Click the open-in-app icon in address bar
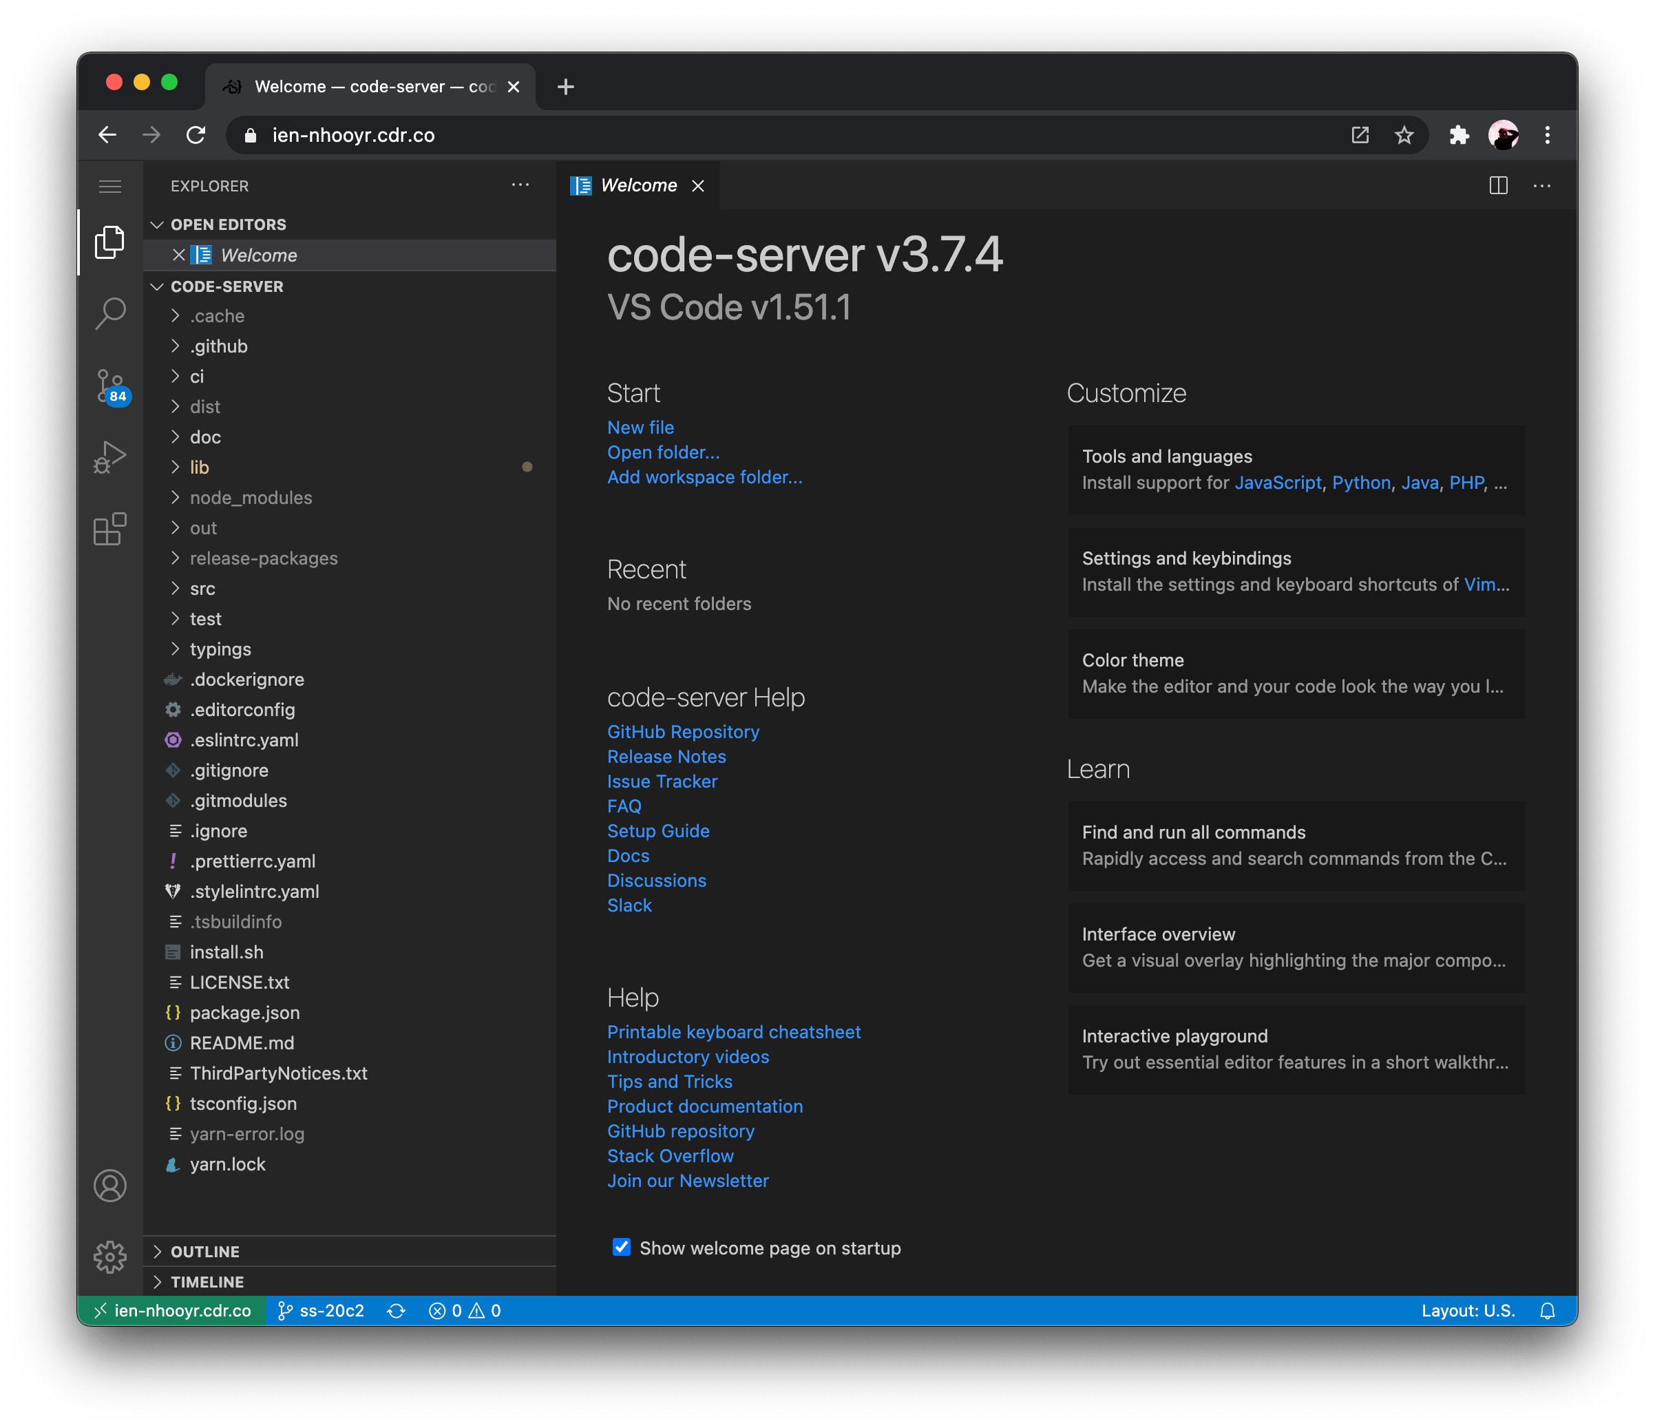1655x1428 pixels. 1360,135
